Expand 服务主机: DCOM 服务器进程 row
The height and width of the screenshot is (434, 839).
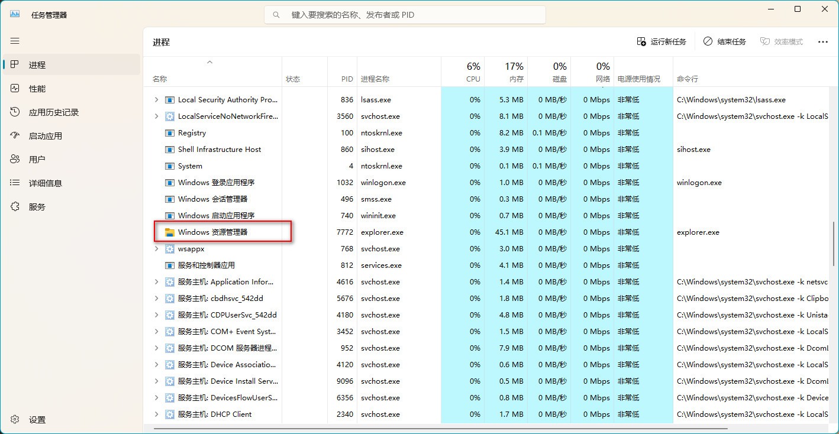click(x=156, y=348)
